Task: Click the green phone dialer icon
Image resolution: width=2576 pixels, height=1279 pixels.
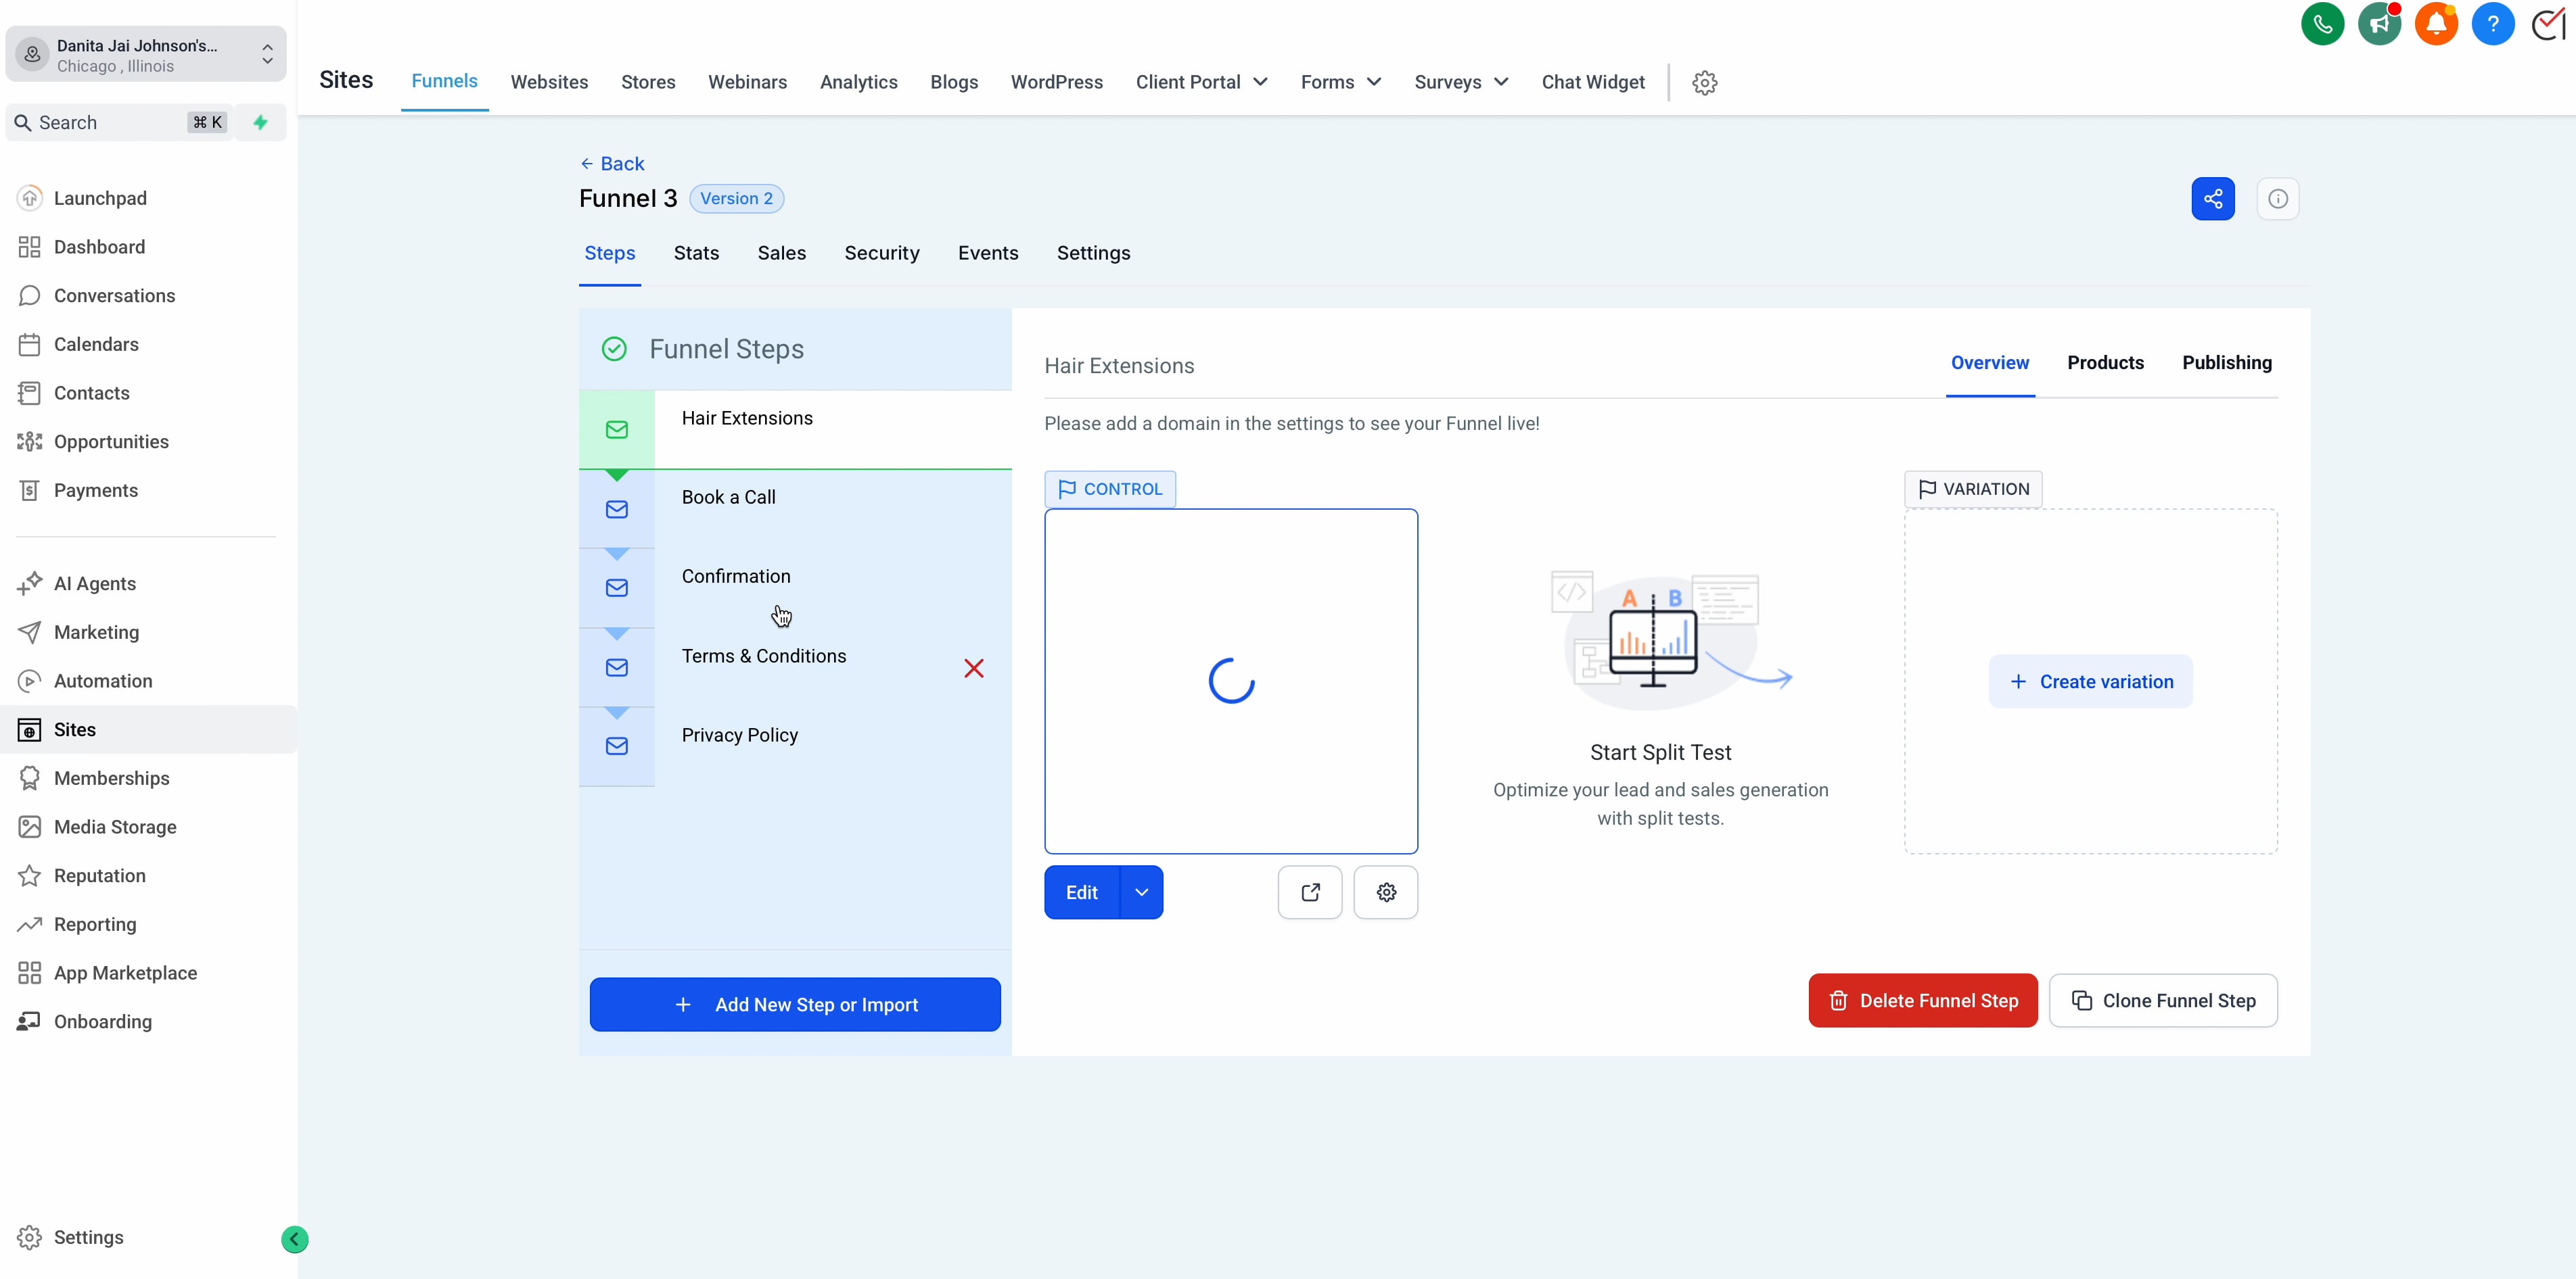Action: 2322,24
